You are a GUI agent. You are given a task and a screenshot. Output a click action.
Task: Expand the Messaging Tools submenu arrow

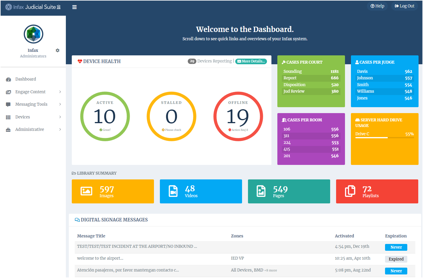(60, 104)
